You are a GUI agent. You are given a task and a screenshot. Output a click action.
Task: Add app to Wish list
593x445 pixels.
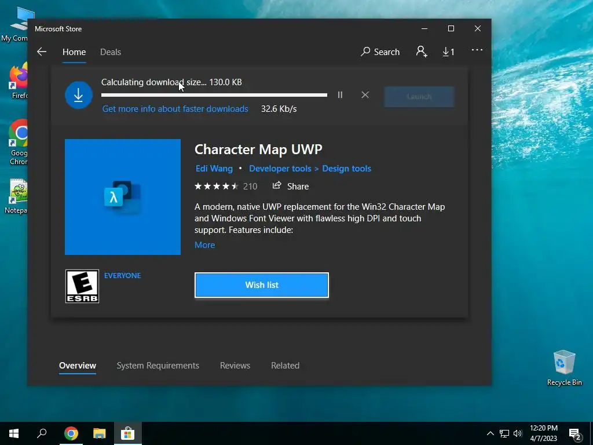coord(262,285)
